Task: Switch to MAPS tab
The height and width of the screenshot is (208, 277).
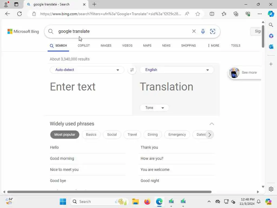Action: coord(147,45)
